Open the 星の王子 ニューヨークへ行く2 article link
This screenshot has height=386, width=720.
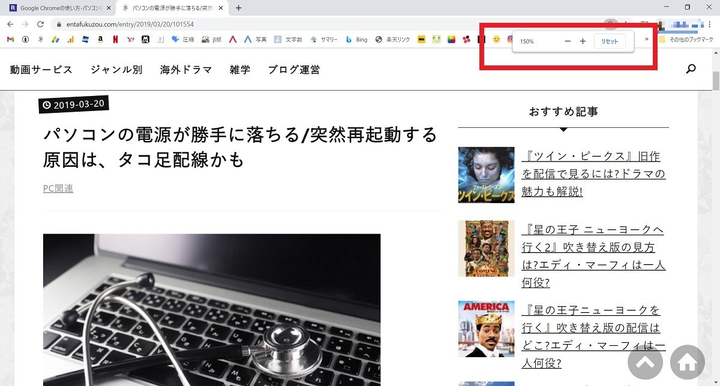[x=593, y=256]
